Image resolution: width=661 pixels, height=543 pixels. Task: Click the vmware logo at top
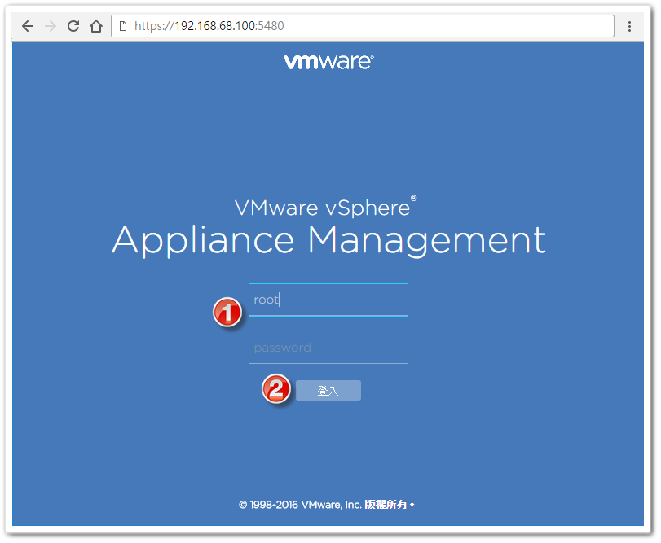tap(328, 61)
